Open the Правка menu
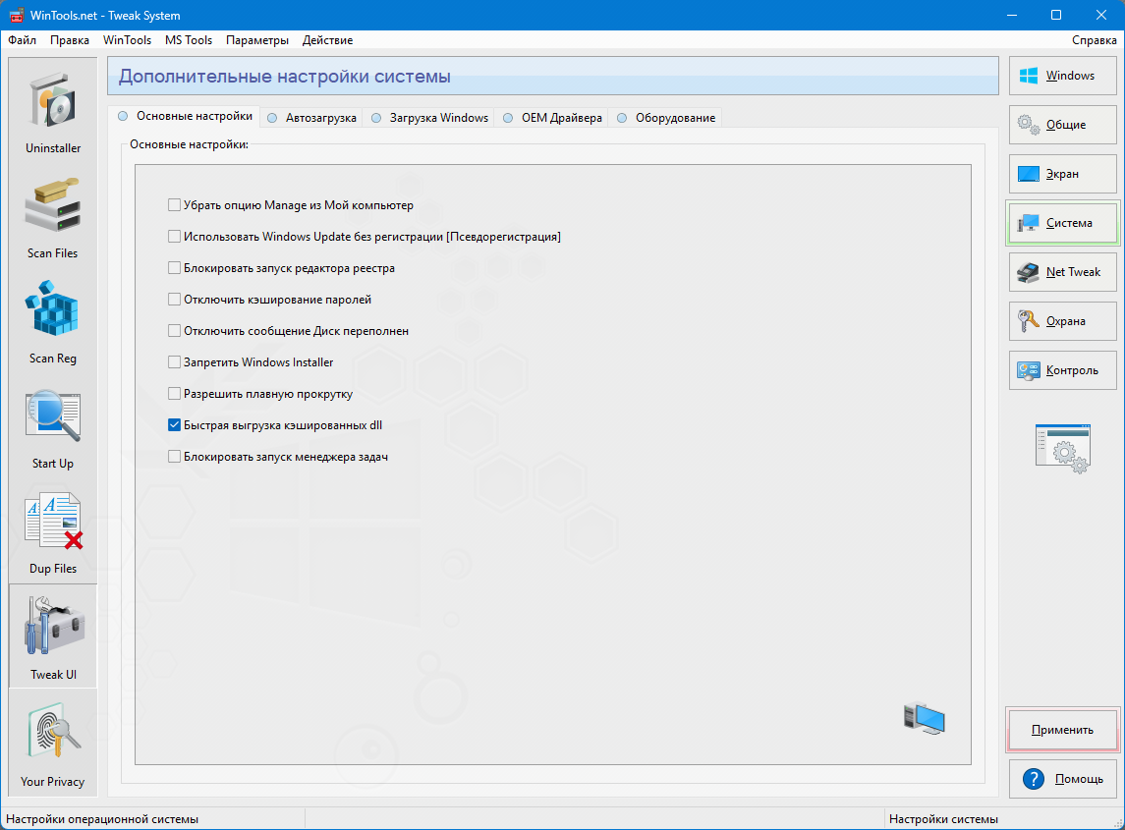 pos(70,40)
